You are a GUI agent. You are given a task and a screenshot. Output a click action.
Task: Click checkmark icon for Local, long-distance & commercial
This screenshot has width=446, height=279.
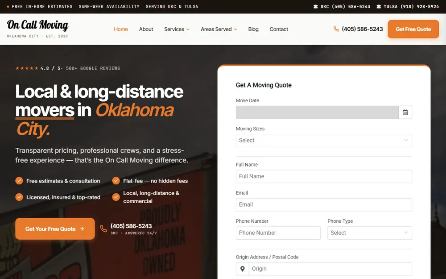116,197
